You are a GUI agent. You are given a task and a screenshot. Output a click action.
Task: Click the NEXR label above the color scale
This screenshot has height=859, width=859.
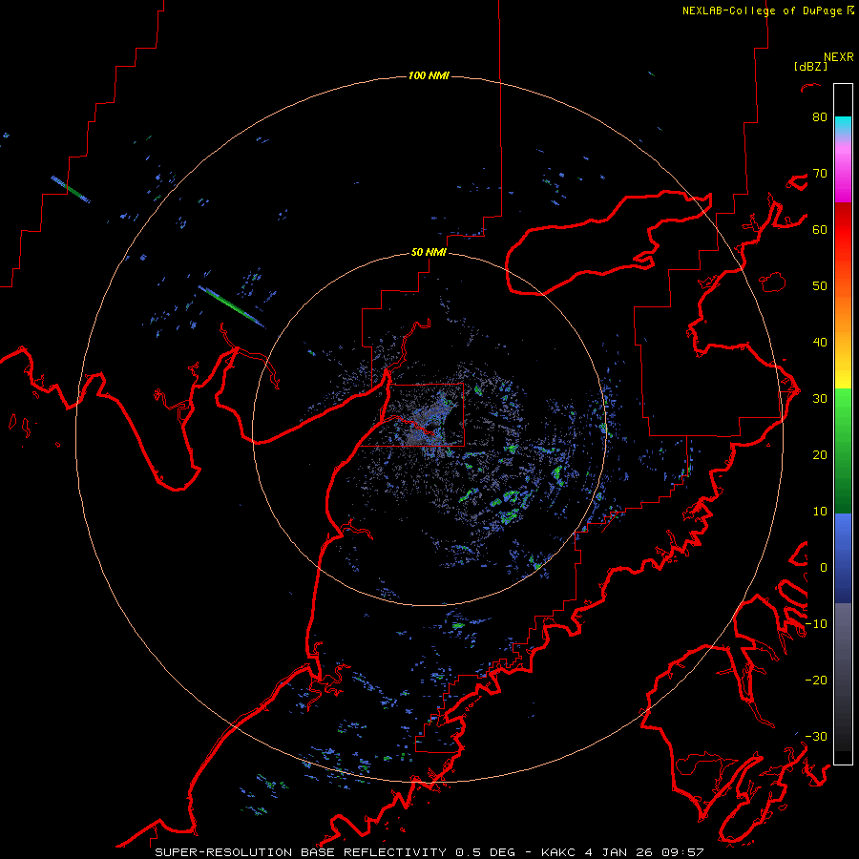[x=838, y=57]
